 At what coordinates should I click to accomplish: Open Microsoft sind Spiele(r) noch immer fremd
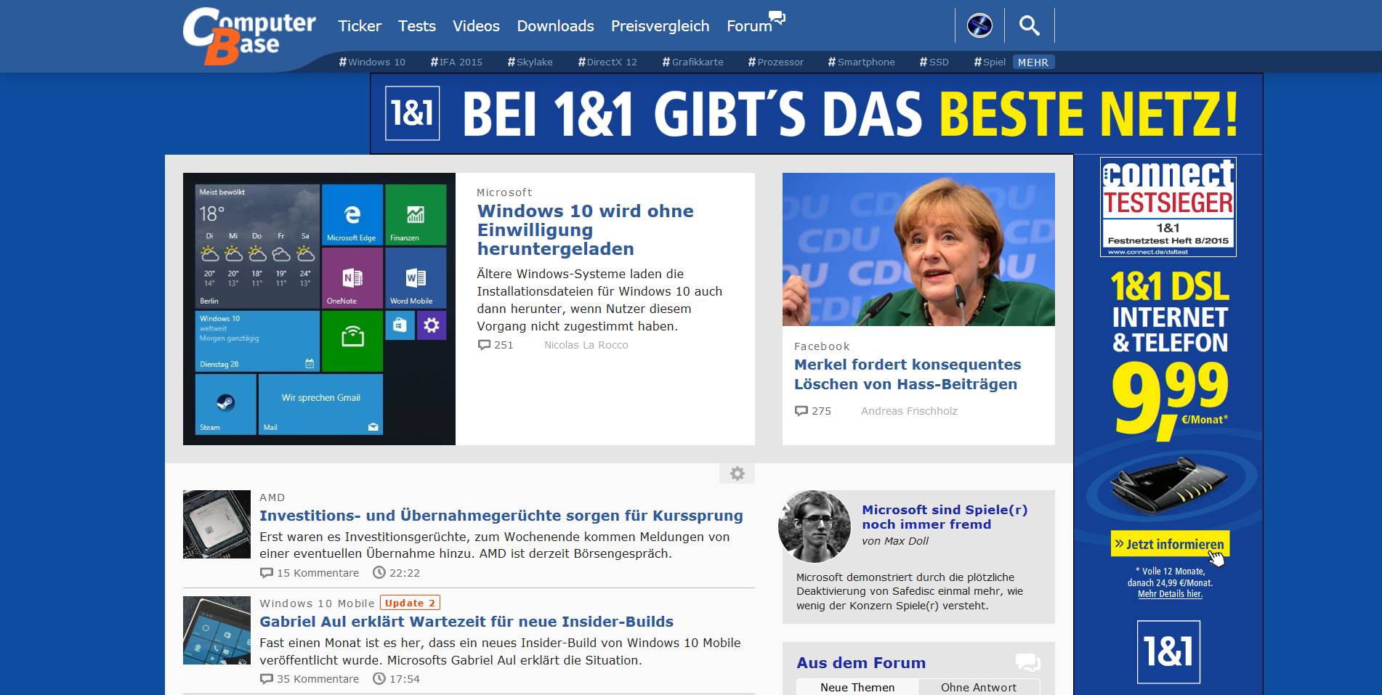[x=945, y=517]
